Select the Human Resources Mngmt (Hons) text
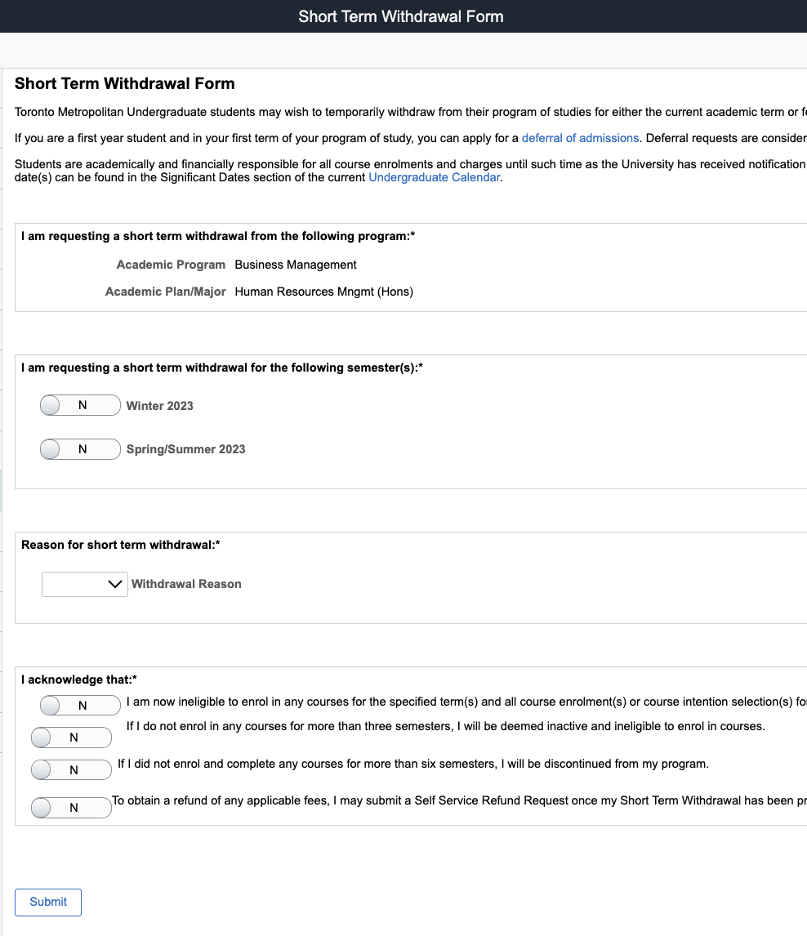Viewport: 807px width, 936px height. (x=323, y=292)
